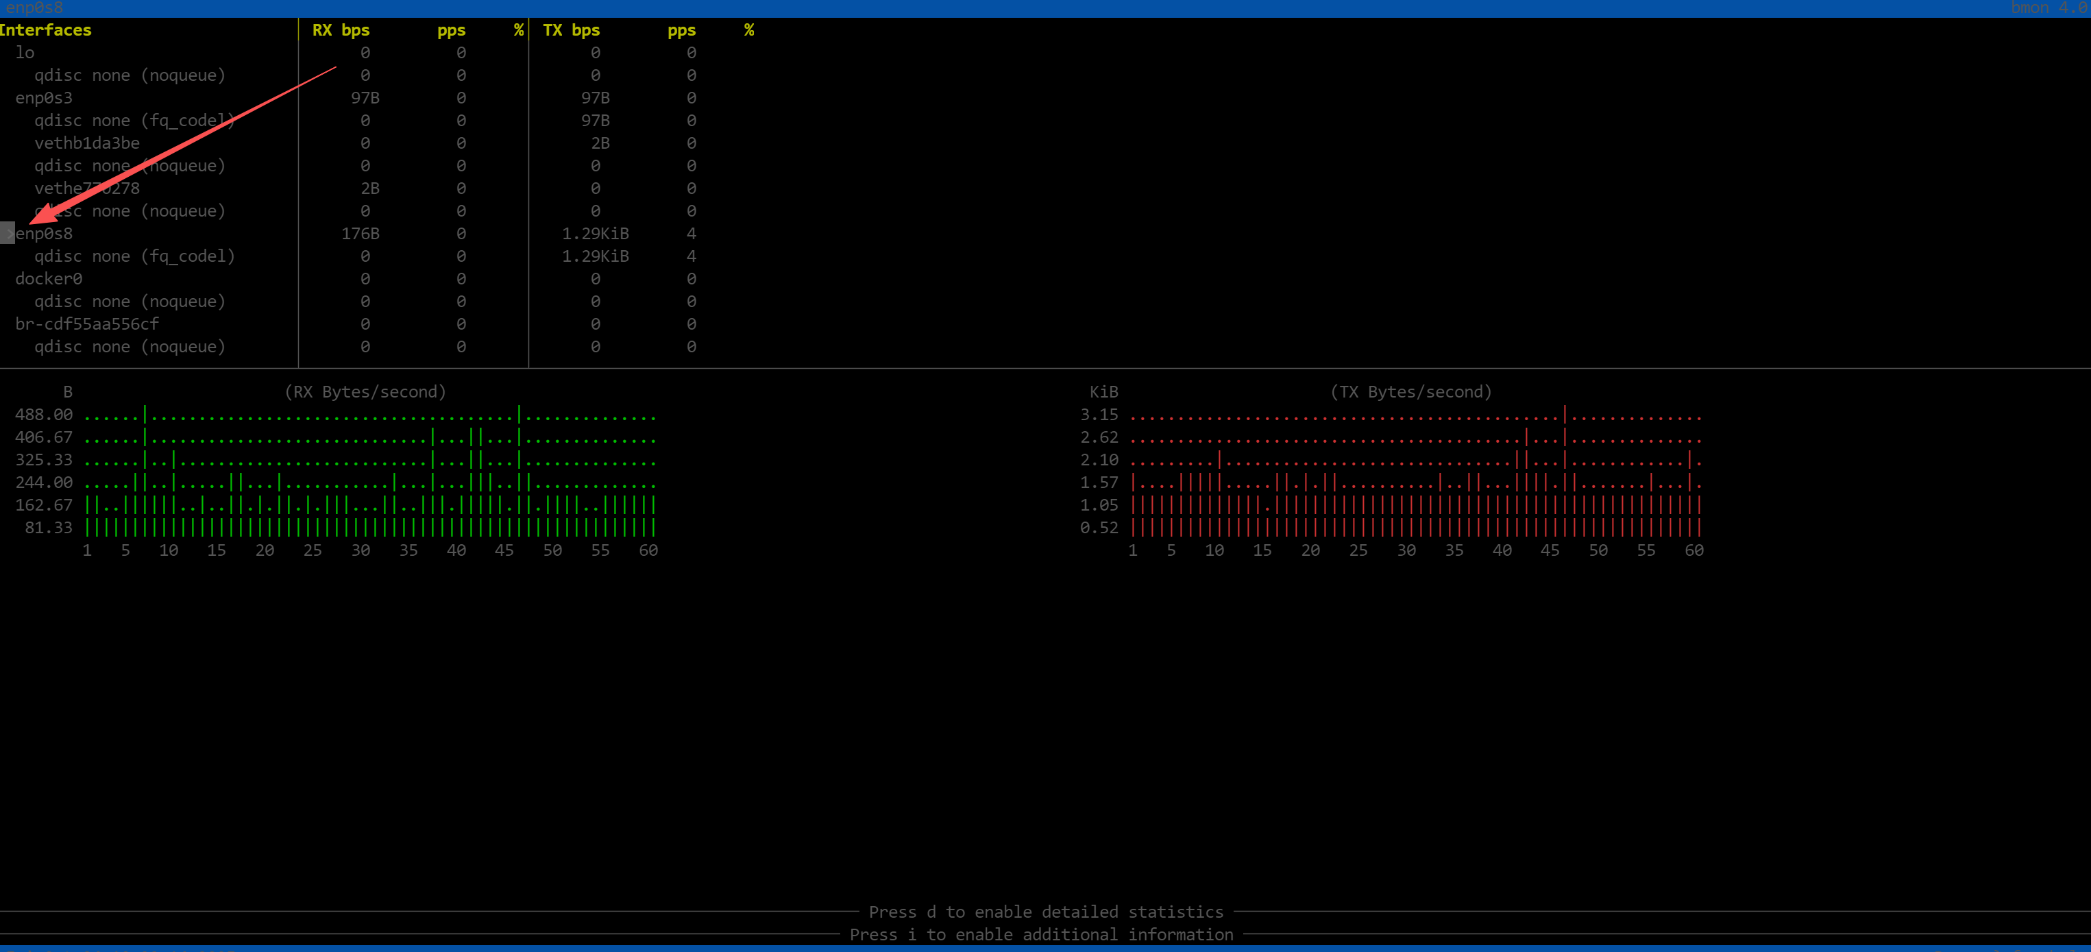Click qdisc none (fq_codel) under enp0s8

pos(134,256)
